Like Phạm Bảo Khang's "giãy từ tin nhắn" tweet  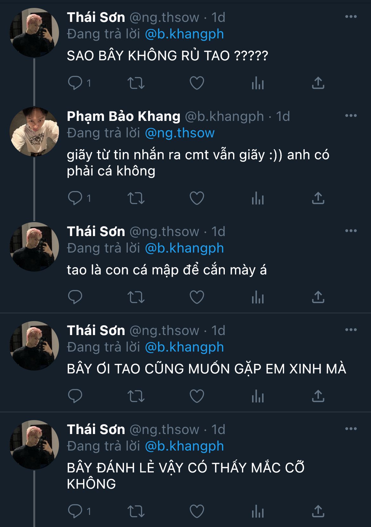coord(197,198)
